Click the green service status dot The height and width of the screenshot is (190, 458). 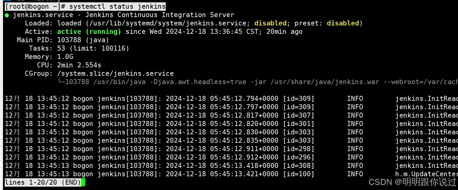7,15
